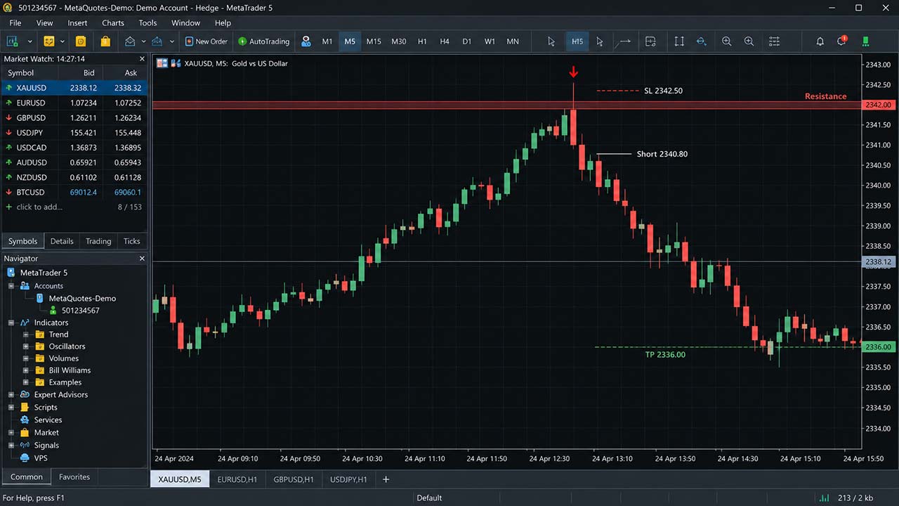Switch to Favorites tab in Navigator
Screen dimensions: 899x506
pos(74,476)
